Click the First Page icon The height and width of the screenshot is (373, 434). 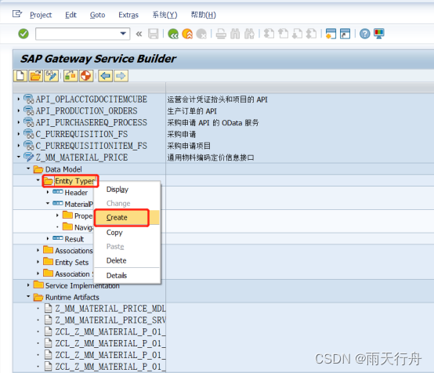269,34
